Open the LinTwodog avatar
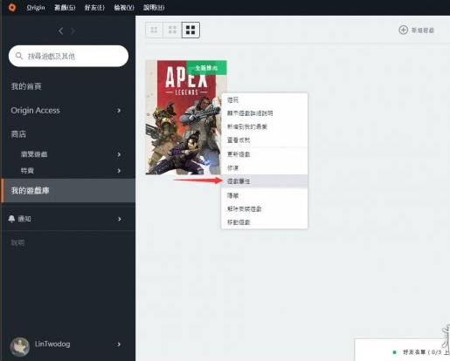Image resolution: width=450 pixels, height=361 pixels. coord(19,346)
